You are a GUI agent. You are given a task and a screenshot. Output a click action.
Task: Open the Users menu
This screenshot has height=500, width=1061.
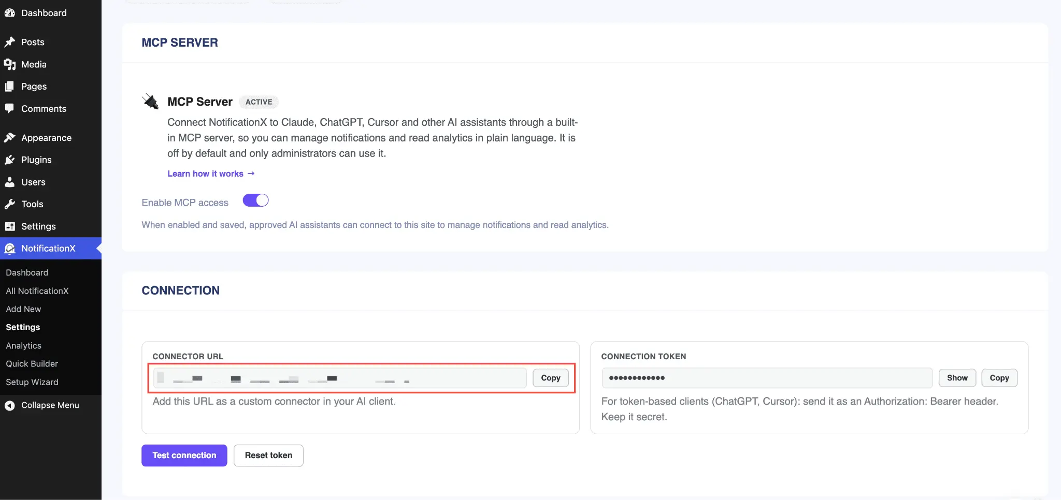tap(51, 182)
